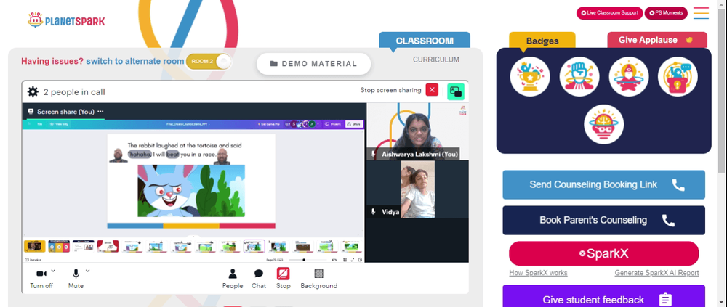The width and height of the screenshot is (727, 307).
Task: Open How SparkX works link
Action: point(538,273)
